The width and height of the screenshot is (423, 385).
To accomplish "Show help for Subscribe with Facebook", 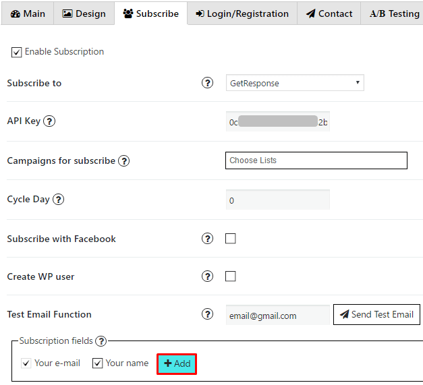I will click(207, 239).
